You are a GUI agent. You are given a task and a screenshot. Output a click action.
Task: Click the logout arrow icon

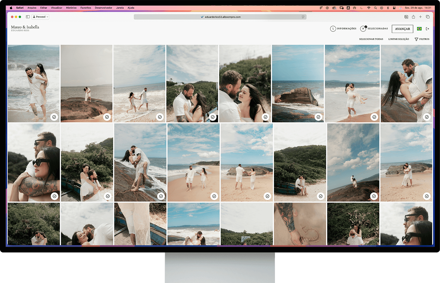[x=427, y=29]
